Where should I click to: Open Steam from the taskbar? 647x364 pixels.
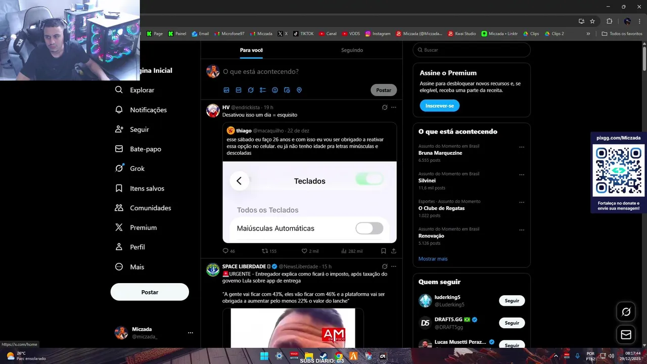pyautogui.click(x=323, y=356)
